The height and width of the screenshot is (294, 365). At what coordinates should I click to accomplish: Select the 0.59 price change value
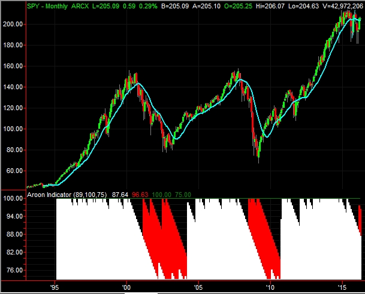tap(129, 6)
